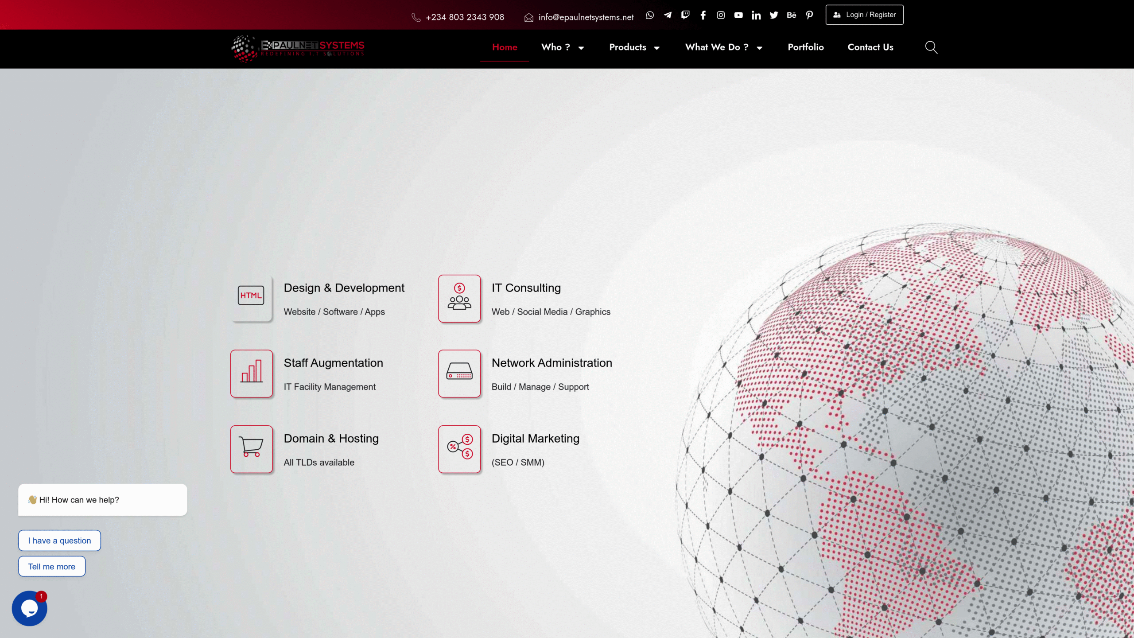This screenshot has width=1134, height=638.
Task: Open the search magnifier icon
Action: coord(931,47)
